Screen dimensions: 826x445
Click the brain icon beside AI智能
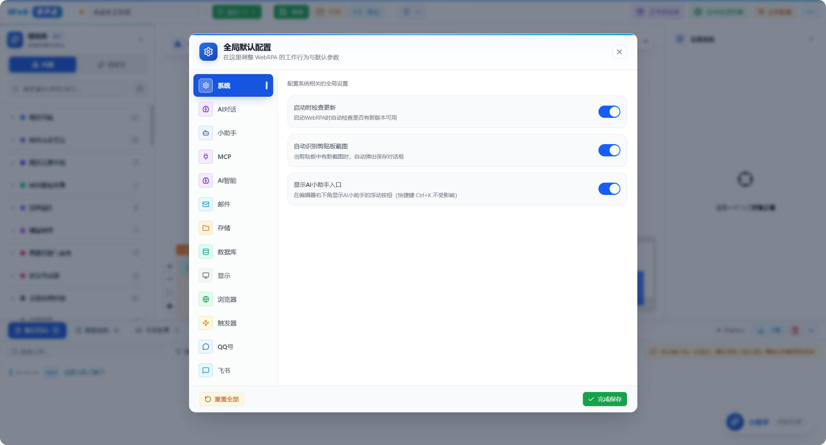tap(206, 180)
